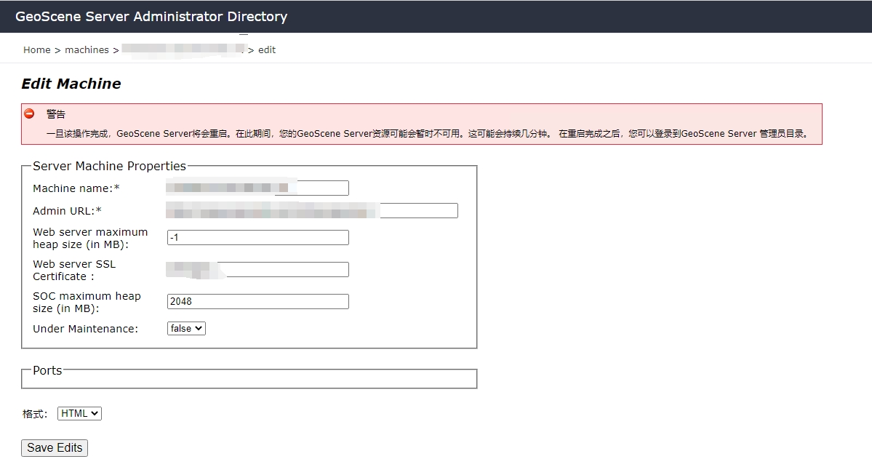Click the Ports section header

tap(47, 370)
